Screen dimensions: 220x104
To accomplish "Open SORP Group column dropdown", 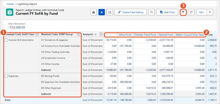I will pos(78,34).
